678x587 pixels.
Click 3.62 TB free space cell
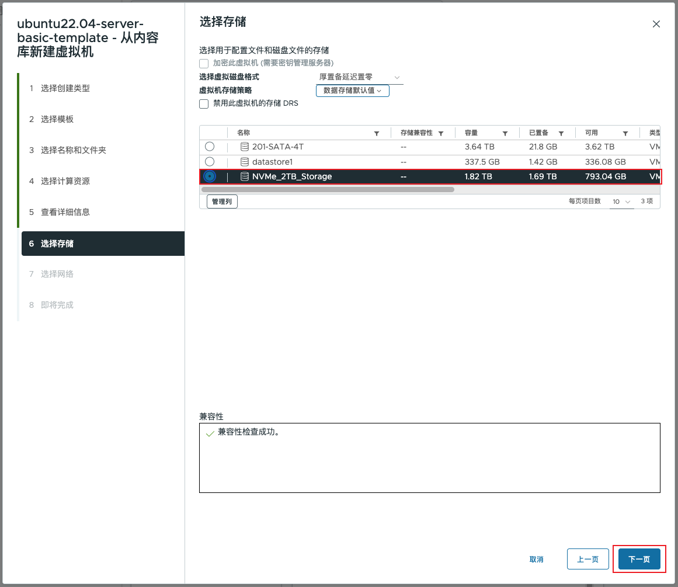pyautogui.click(x=600, y=147)
